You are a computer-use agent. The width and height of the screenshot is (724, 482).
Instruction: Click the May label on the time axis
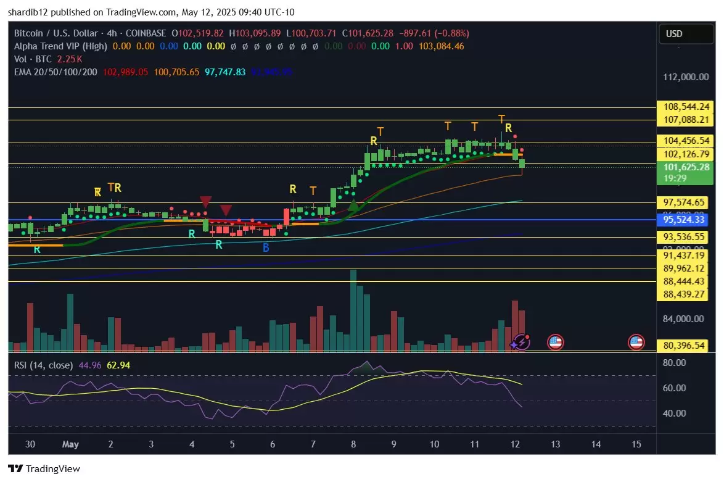click(x=70, y=444)
